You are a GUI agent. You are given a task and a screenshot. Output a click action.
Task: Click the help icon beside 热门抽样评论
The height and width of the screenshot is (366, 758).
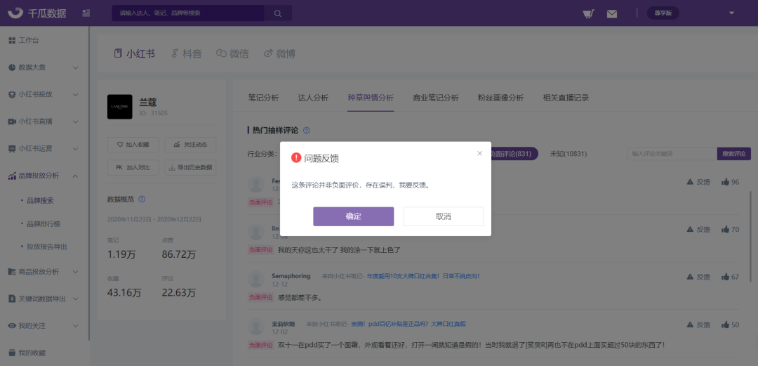click(x=307, y=130)
